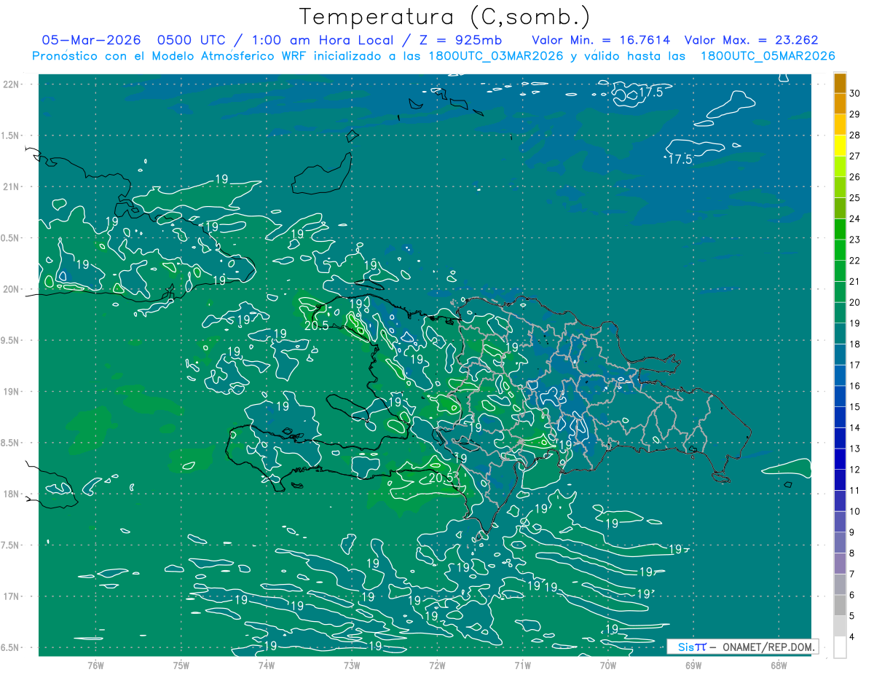874x675 pixels.
Task: Click the color scale label '25'
Action: (x=855, y=198)
